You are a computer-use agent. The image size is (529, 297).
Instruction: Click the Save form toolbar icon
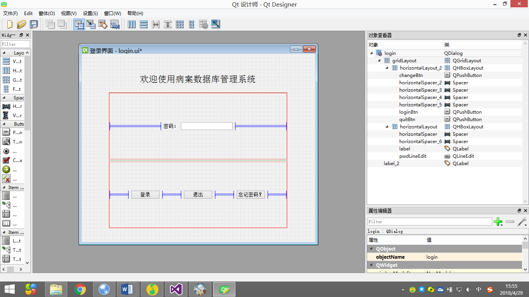pos(34,24)
